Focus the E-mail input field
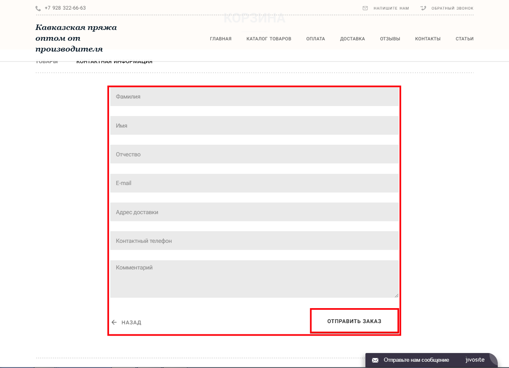This screenshot has width=509, height=368. pyautogui.click(x=254, y=183)
